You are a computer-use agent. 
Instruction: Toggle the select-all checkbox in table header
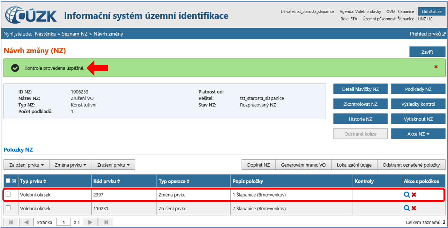point(8,181)
